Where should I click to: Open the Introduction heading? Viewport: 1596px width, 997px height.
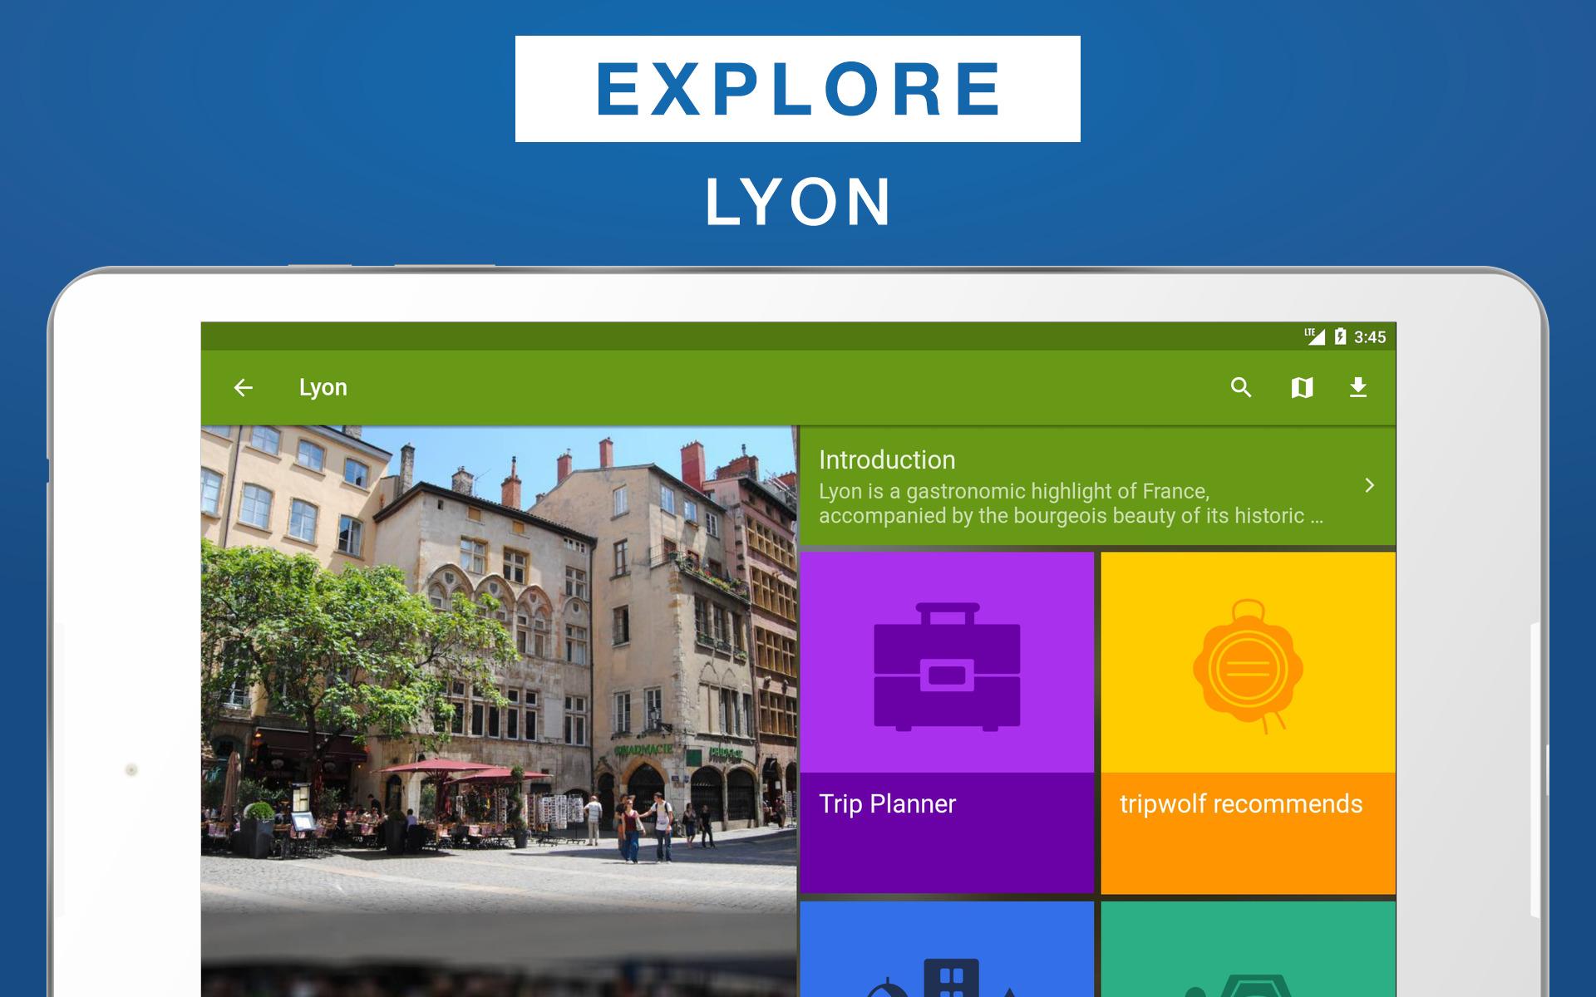click(x=887, y=459)
